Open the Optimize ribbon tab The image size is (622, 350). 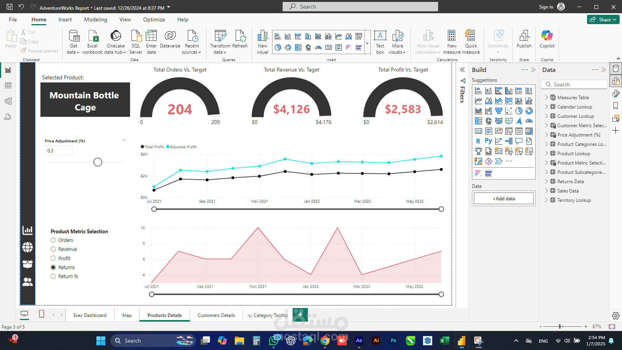154,19
